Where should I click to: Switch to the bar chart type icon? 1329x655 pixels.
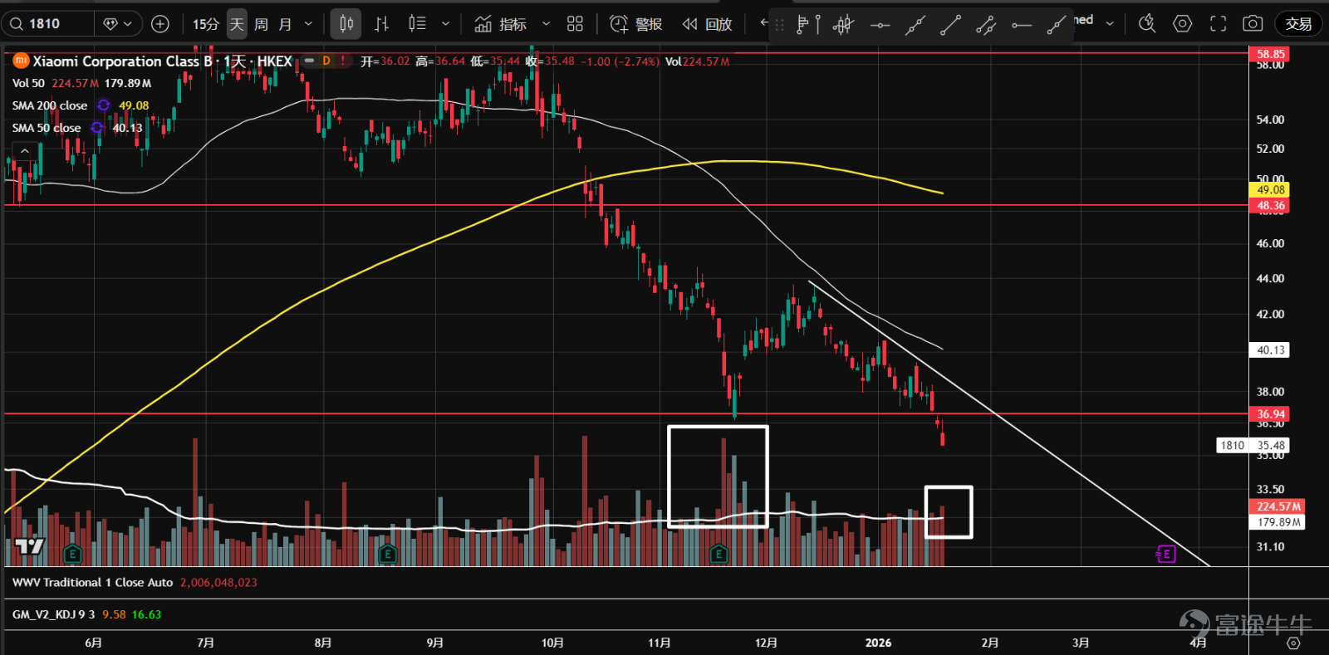click(x=381, y=24)
